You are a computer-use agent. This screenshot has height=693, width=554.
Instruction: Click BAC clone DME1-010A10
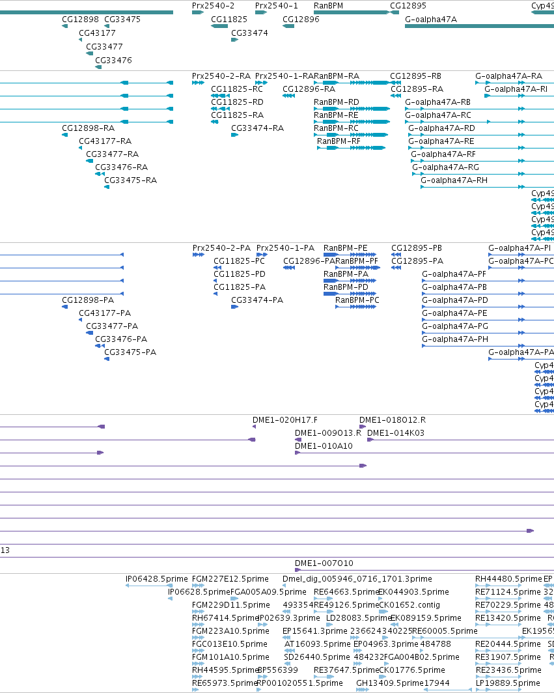(324, 446)
